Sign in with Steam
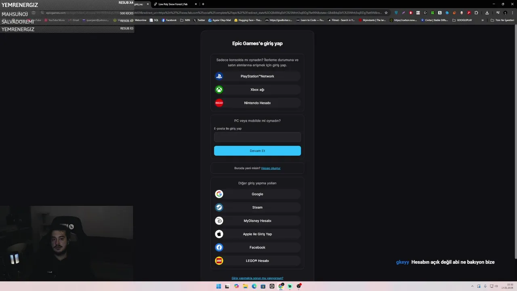 coord(257,207)
